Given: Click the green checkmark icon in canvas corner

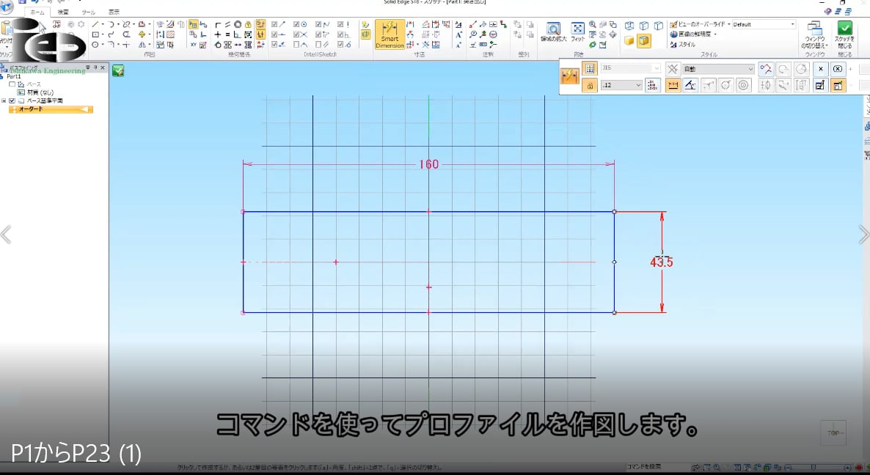Looking at the screenshot, I should click(118, 70).
